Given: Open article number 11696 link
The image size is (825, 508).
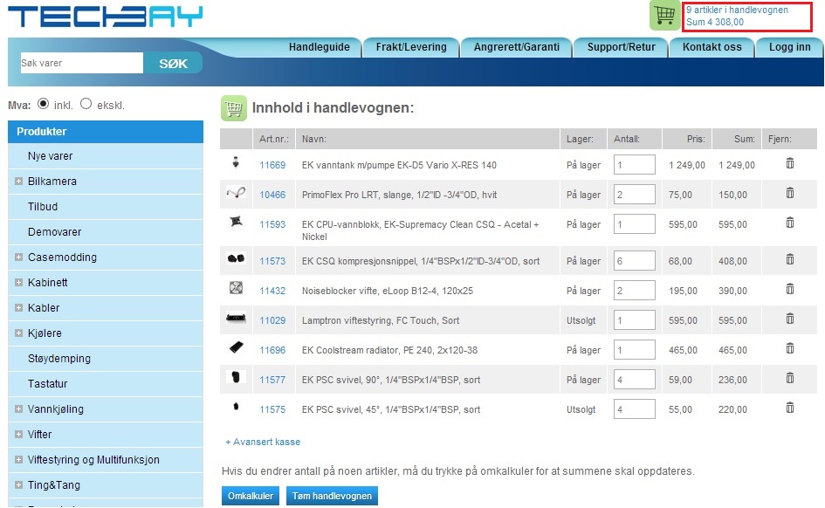Looking at the screenshot, I should pyautogui.click(x=272, y=350).
